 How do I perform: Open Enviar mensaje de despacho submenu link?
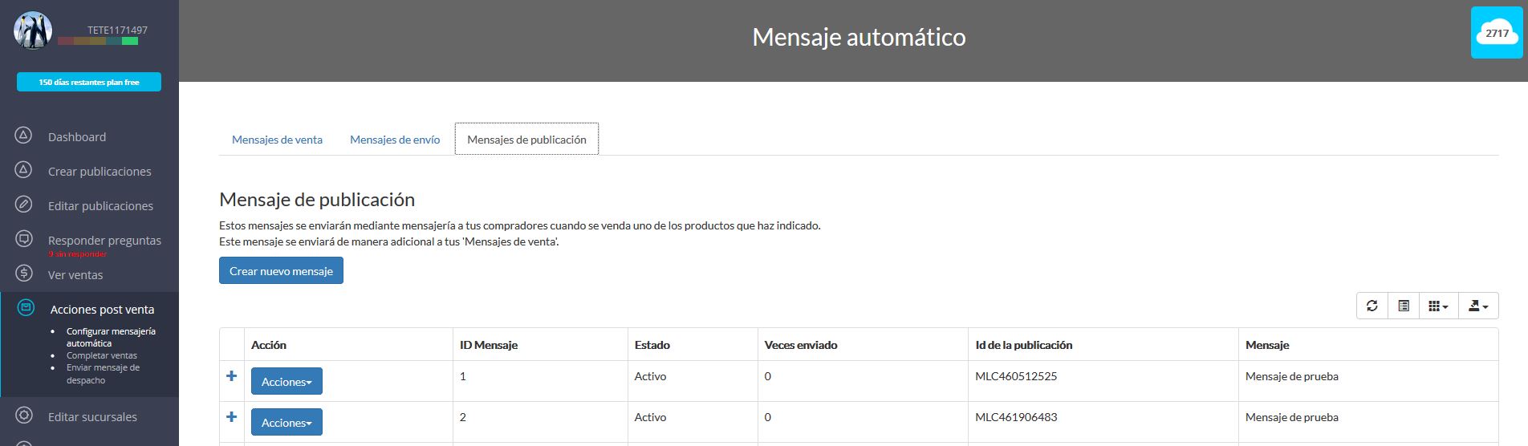pos(103,374)
